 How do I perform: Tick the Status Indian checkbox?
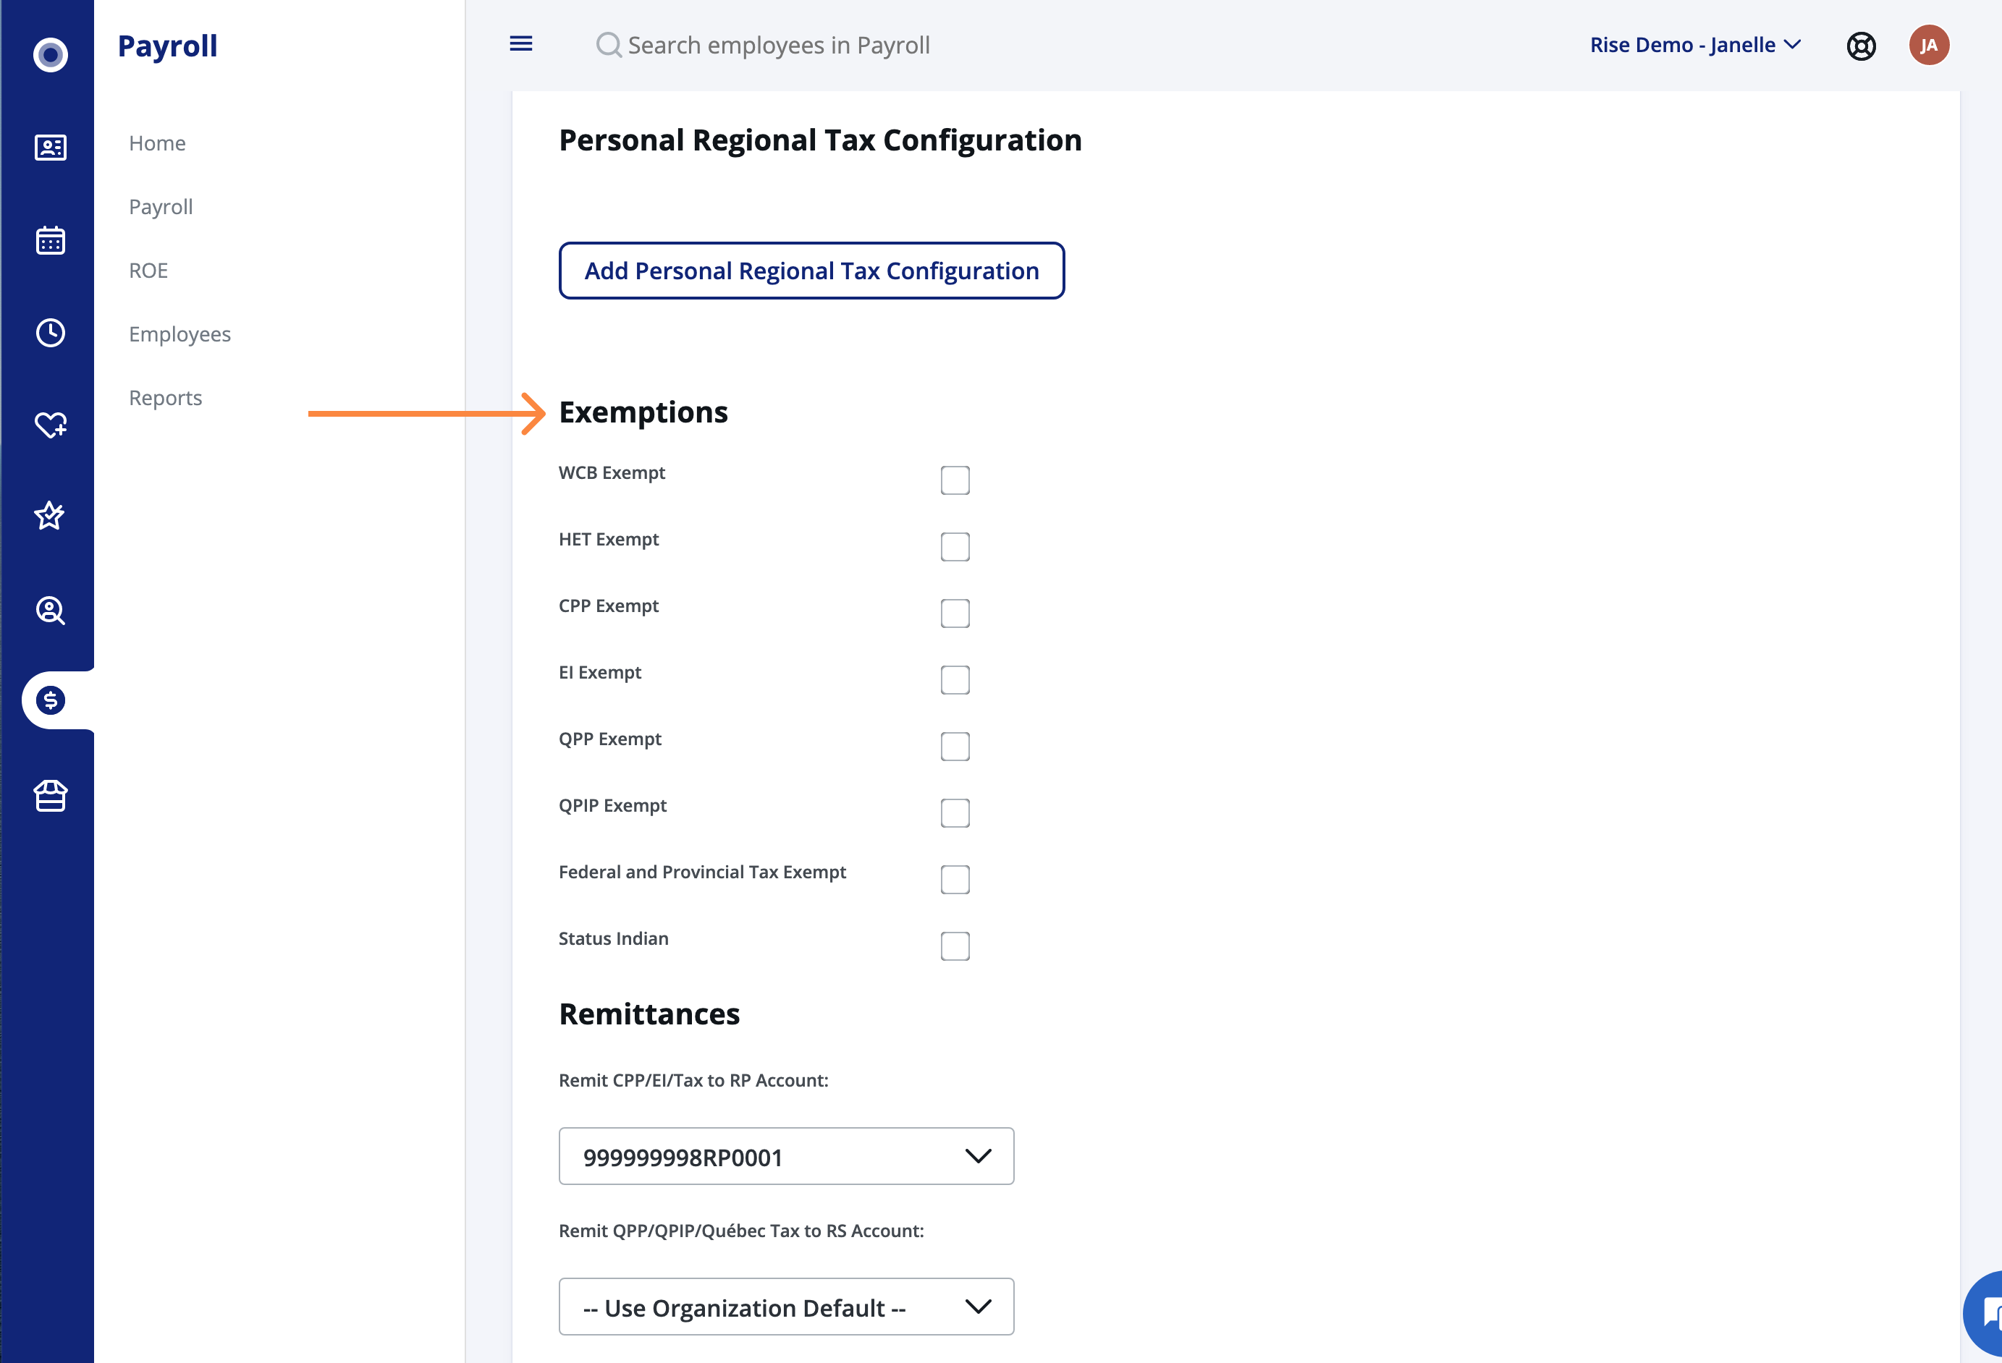tap(955, 946)
